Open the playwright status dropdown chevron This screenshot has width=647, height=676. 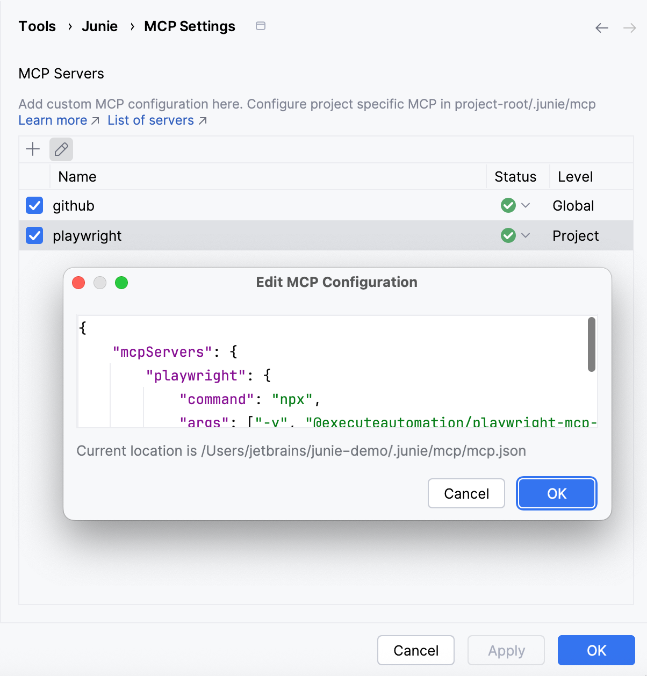(526, 235)
